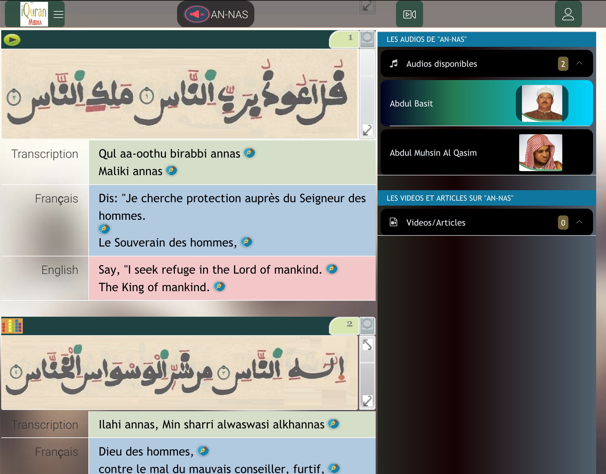
Task: Open the video camera button in header
Action: click(x=409, y=14)
